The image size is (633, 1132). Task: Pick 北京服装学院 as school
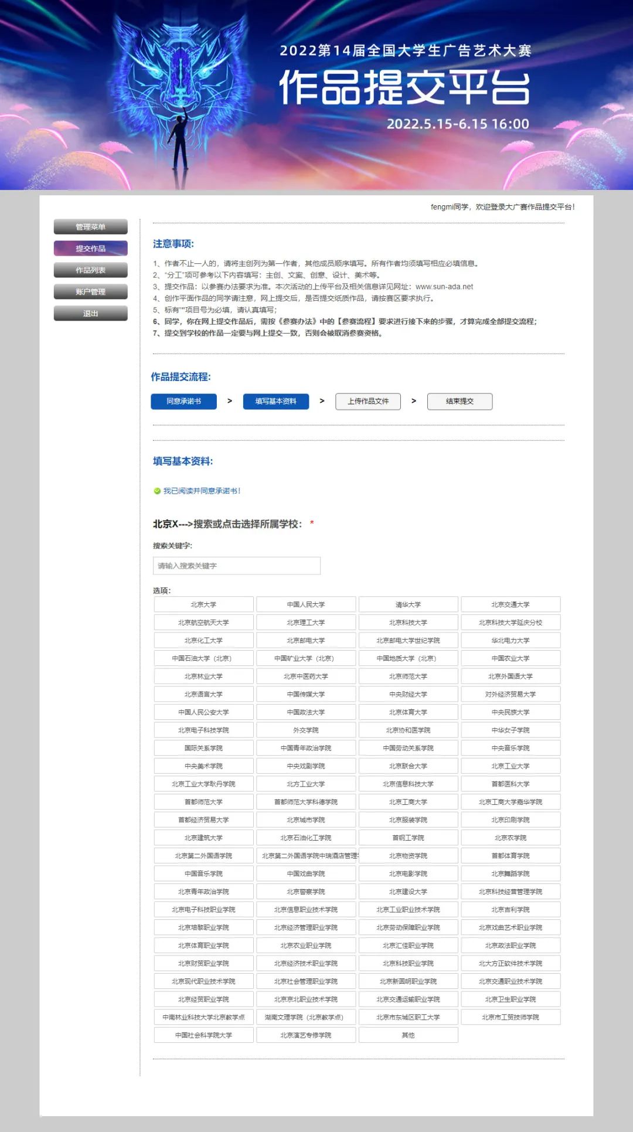[408, 820]
